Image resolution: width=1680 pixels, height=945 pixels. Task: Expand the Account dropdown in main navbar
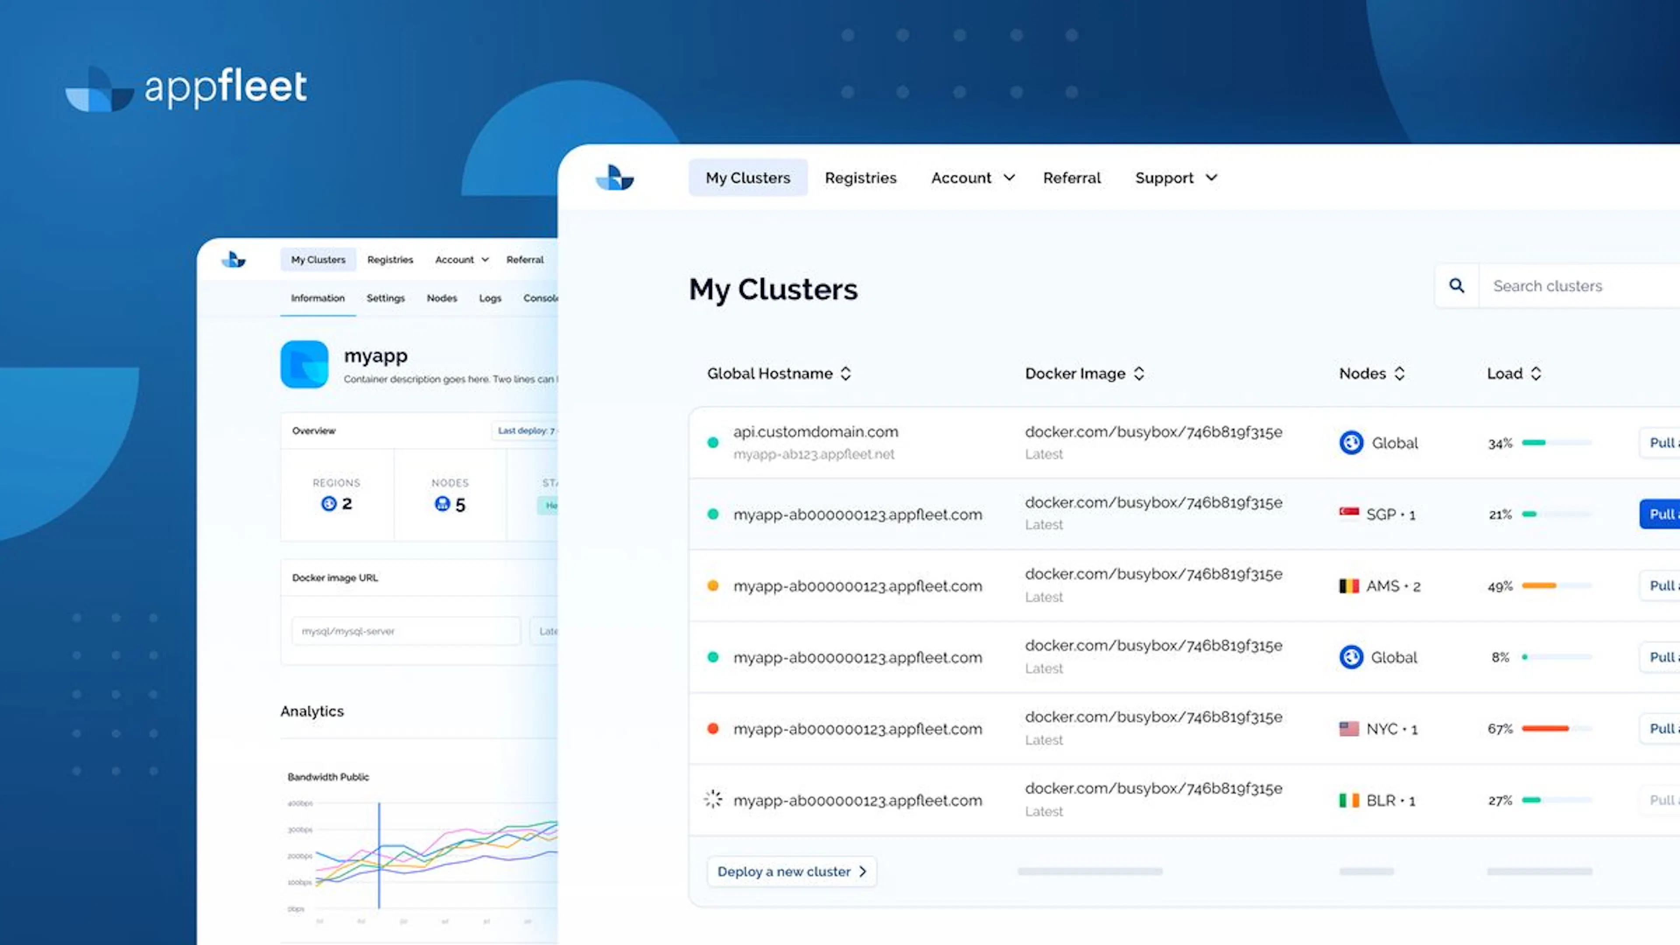[x=973, y=177]
